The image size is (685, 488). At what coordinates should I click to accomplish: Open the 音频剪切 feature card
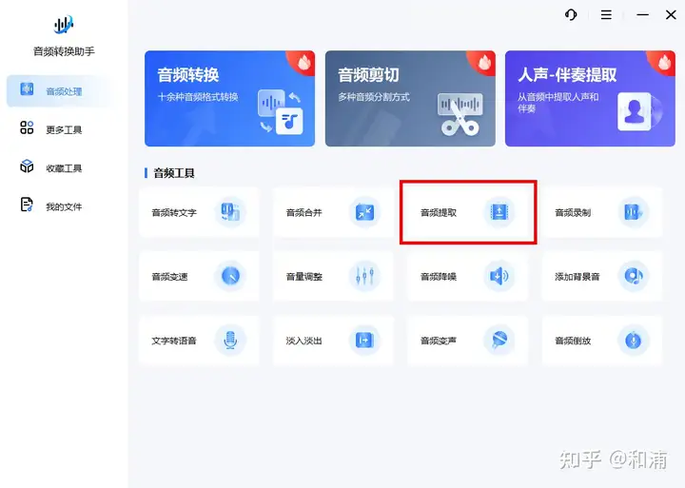[x=410, y=98]
